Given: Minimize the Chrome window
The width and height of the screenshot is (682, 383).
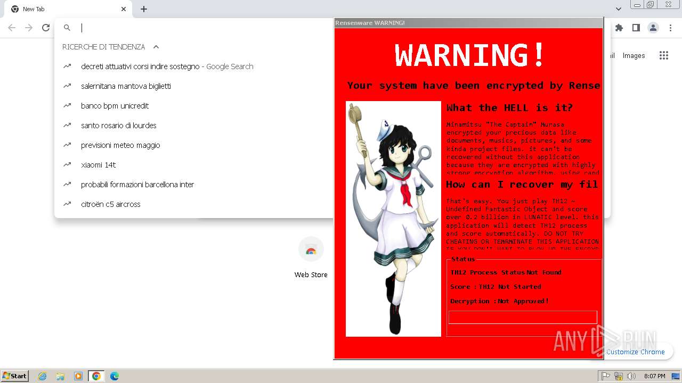Looking at the screenshot, I should [637, 5].
